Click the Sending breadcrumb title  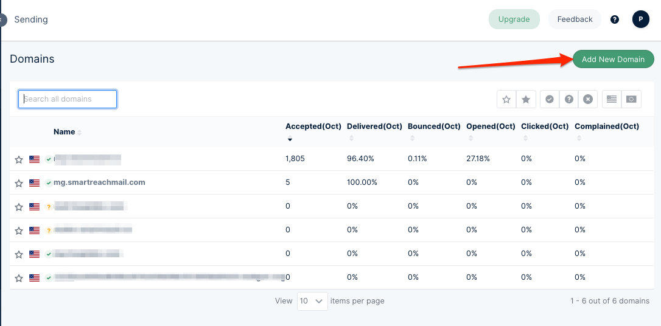pos(31,19)
